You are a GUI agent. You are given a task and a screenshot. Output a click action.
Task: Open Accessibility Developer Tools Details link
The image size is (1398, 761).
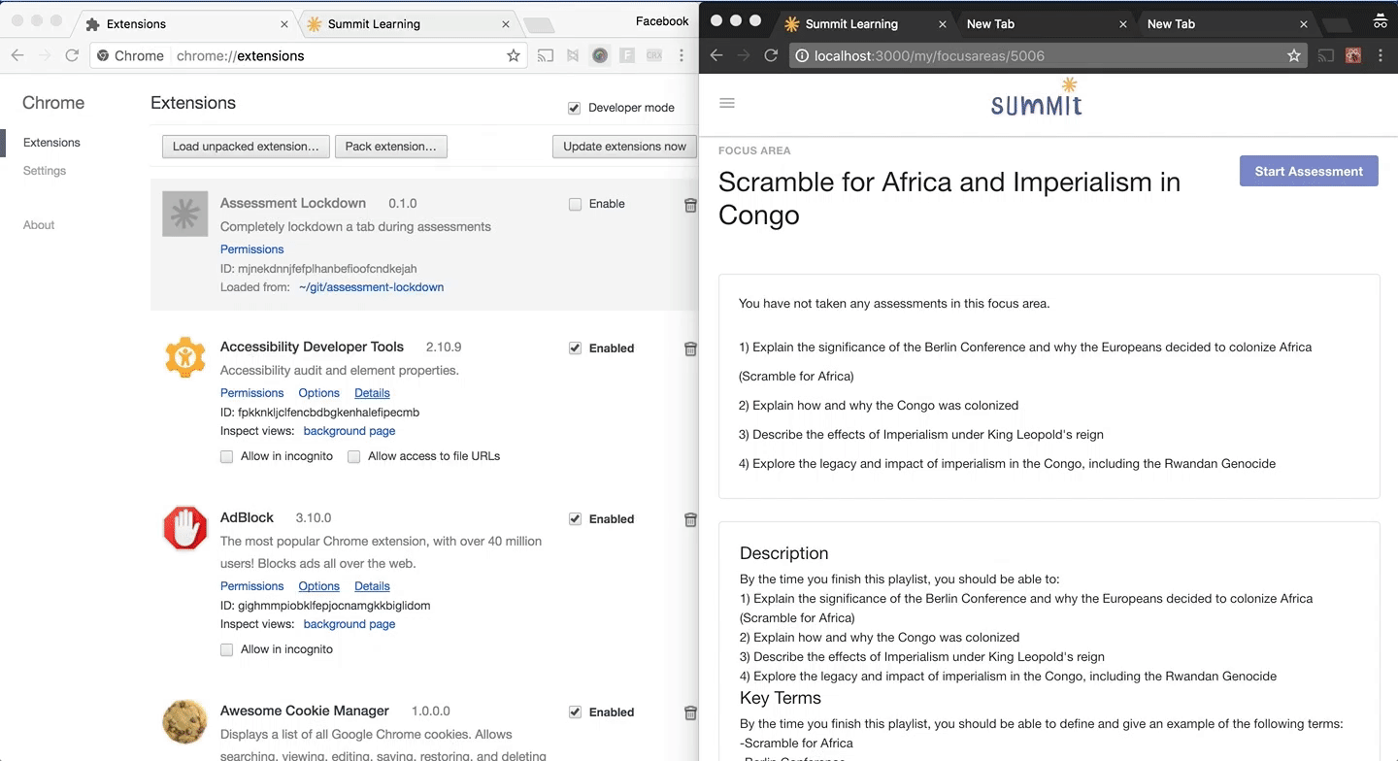[372, 393]
